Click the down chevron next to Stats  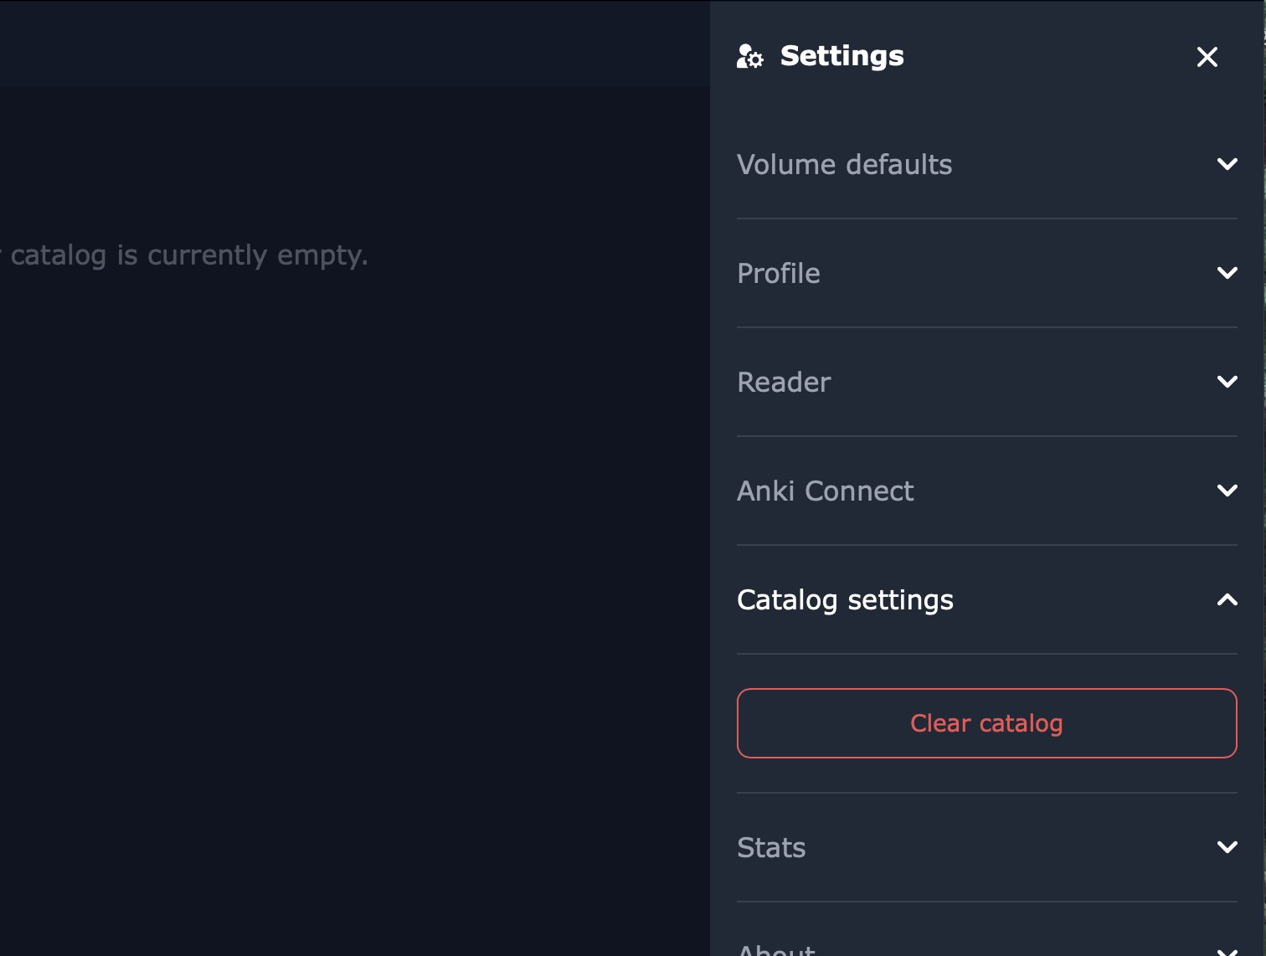click(x=1227, y=847)
